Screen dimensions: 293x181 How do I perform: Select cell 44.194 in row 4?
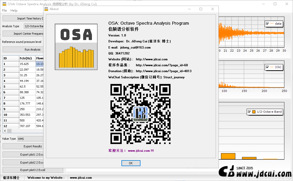click(27, 81)
